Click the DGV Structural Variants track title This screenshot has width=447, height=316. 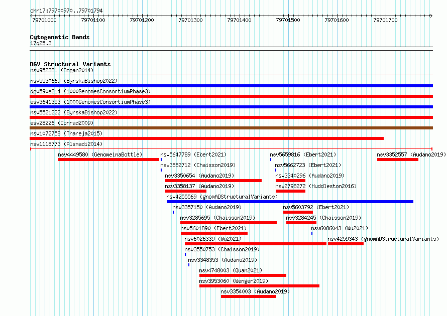70,64
